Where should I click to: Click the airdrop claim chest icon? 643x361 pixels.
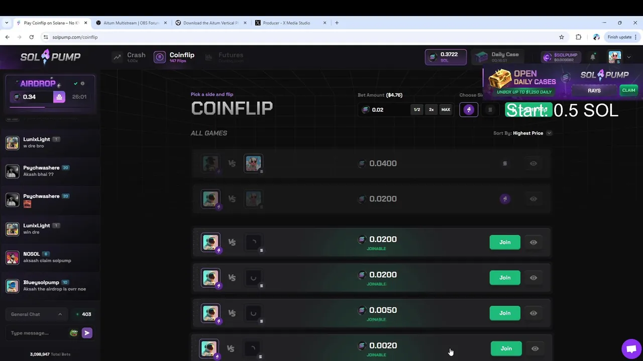click(x=59, y=97)
